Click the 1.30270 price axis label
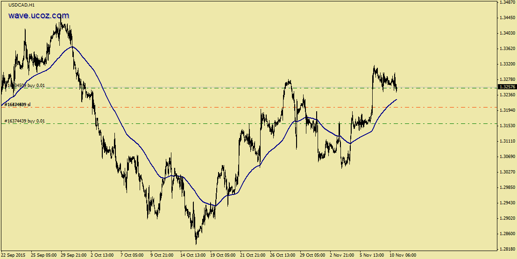The height and width of the screenshot is (259, 517). [x=507, y=172]
